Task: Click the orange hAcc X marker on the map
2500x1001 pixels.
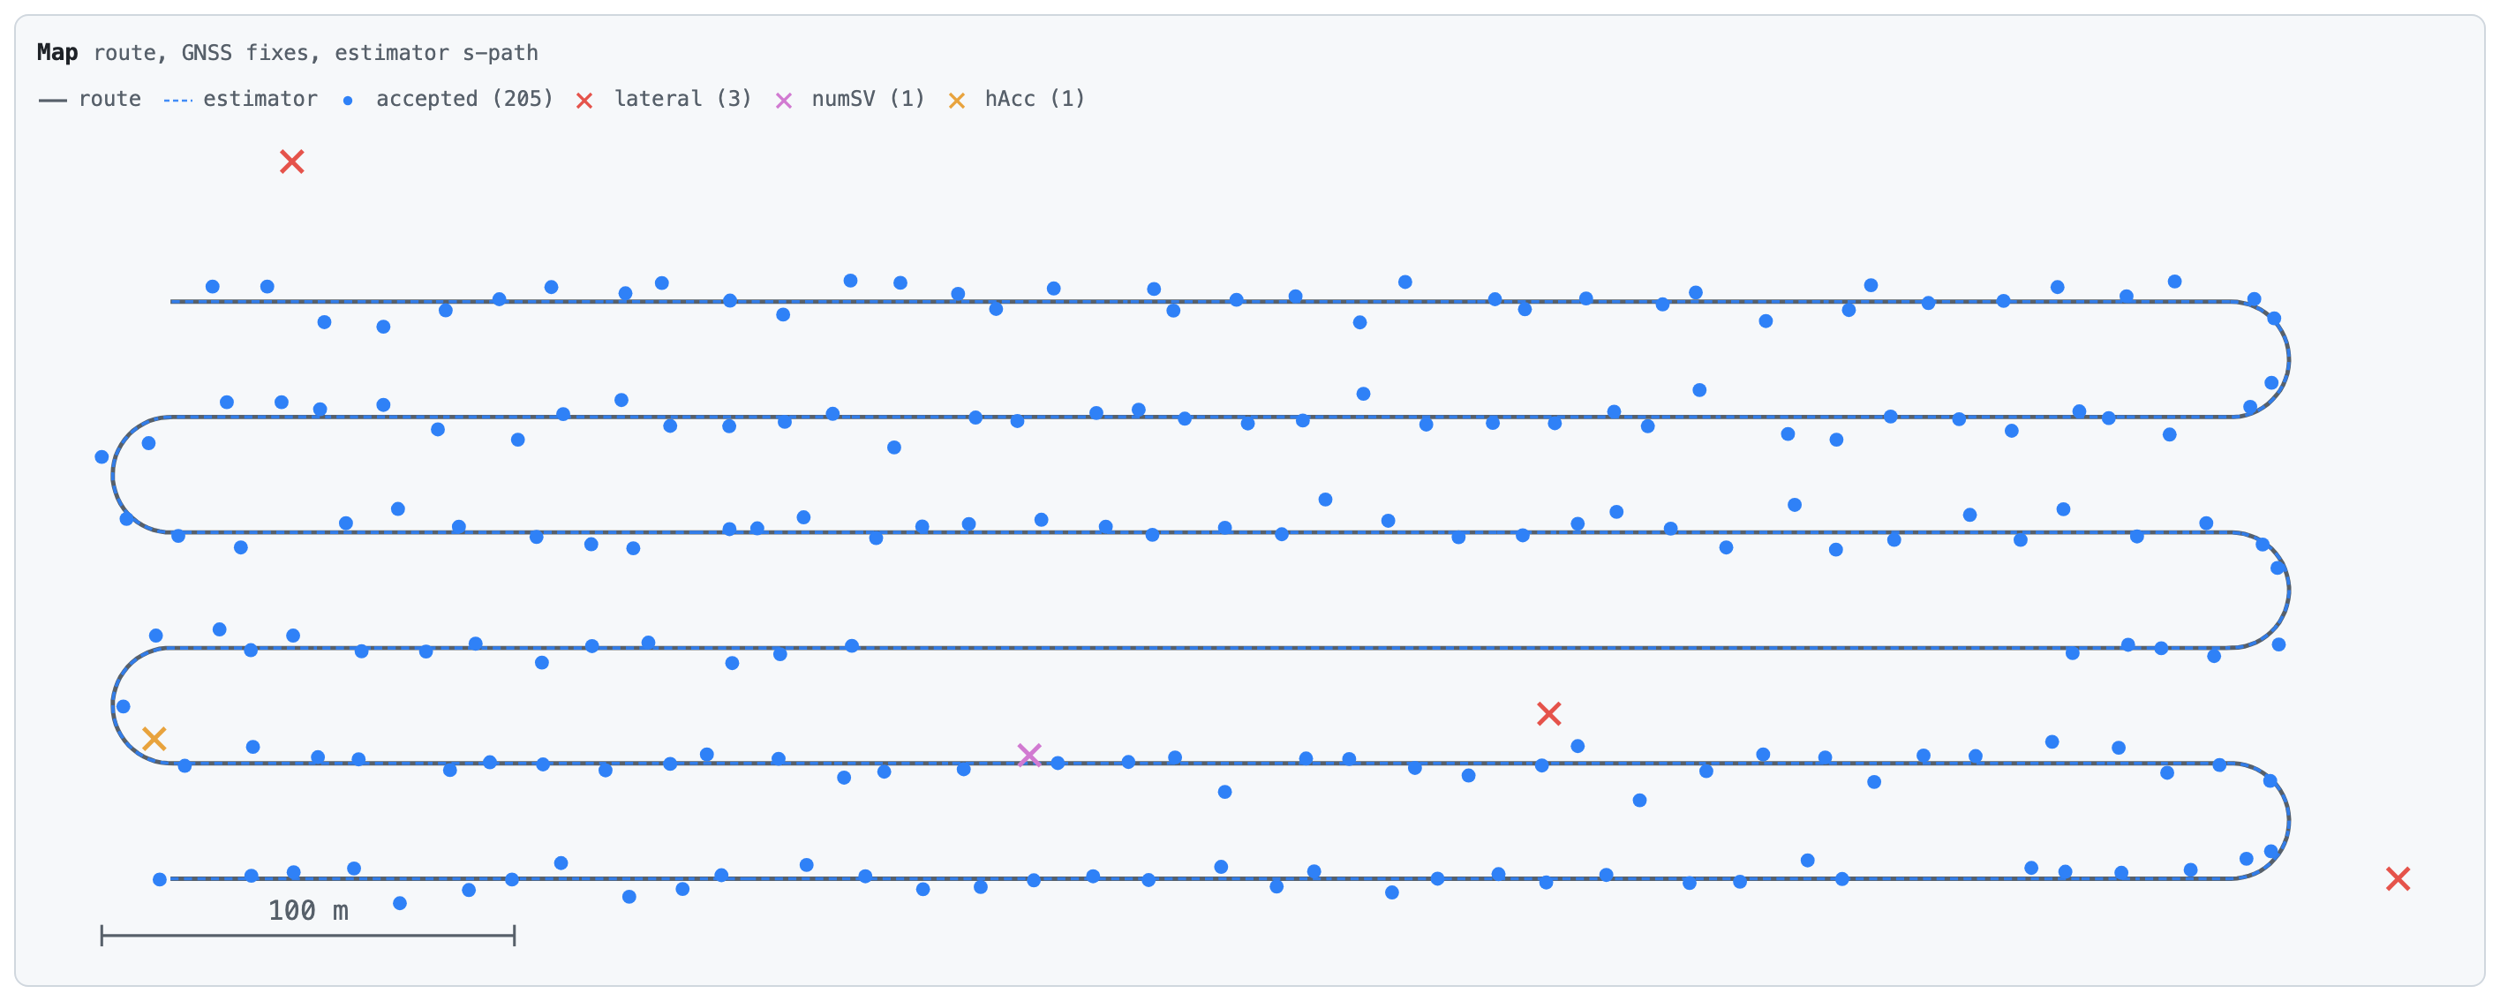Action: [154, 739]
